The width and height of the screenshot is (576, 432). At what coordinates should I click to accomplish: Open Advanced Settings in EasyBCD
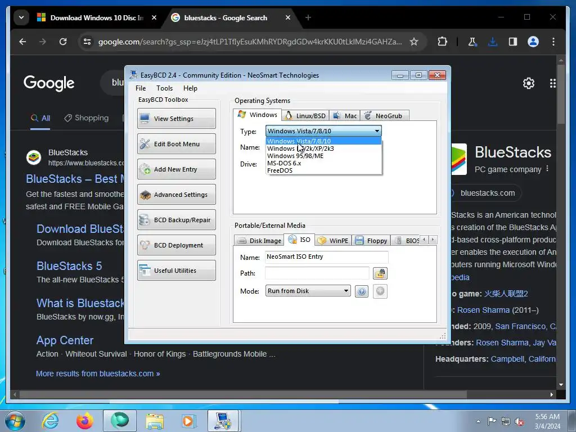176,194
